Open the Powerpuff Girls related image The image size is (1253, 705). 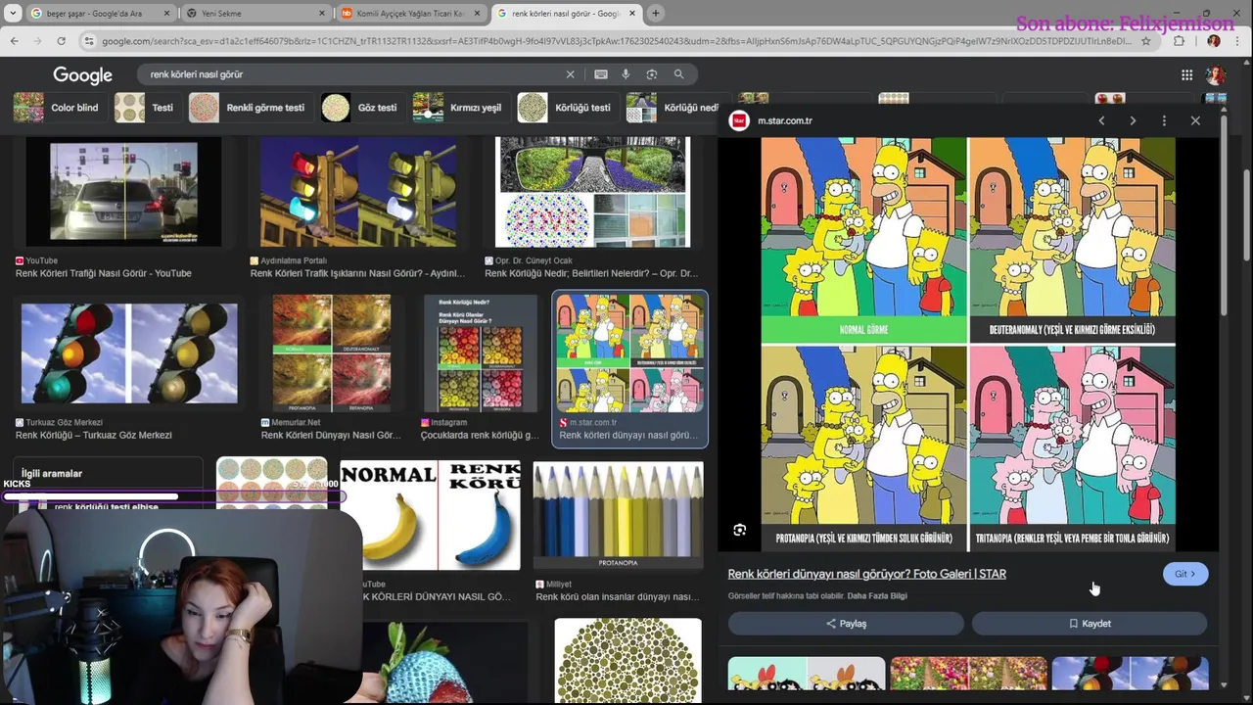807,674
